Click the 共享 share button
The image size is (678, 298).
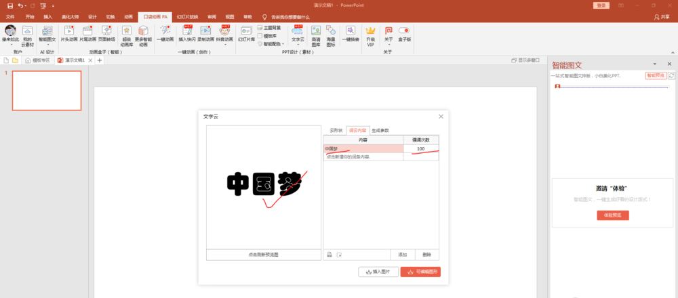pyautogui.click(x=662, y=17)
